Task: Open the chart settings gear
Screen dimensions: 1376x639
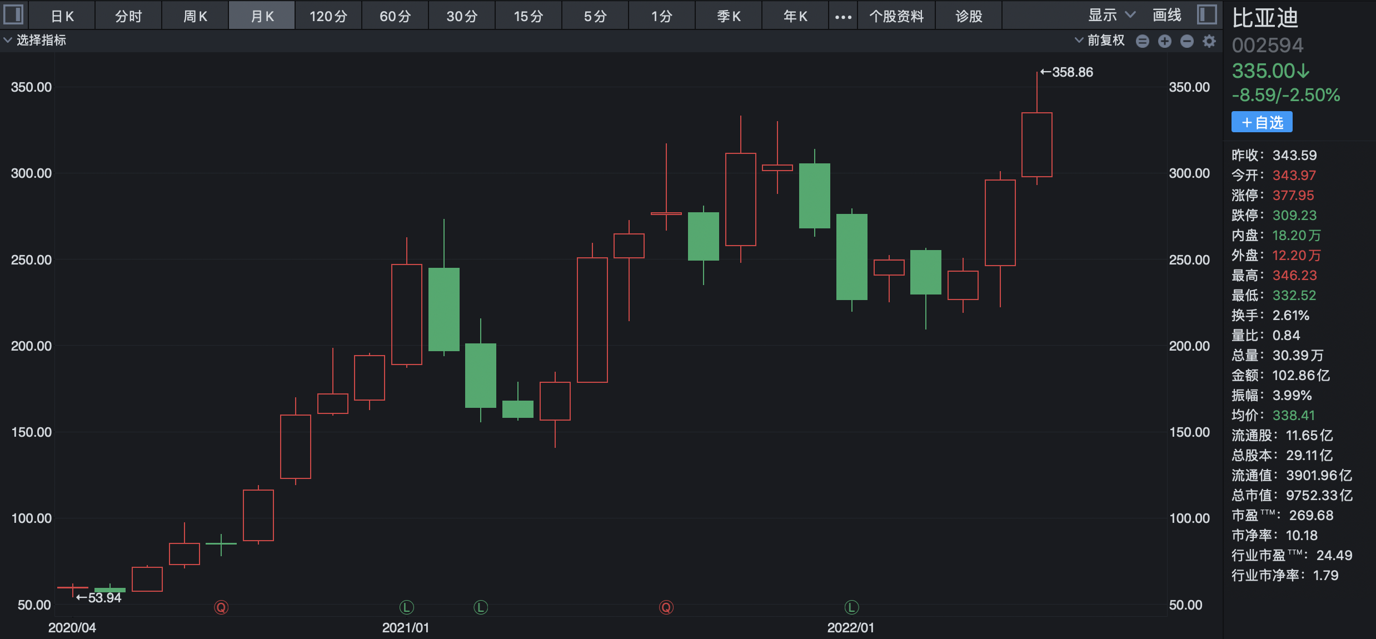Action: (x=1209, y=41)
